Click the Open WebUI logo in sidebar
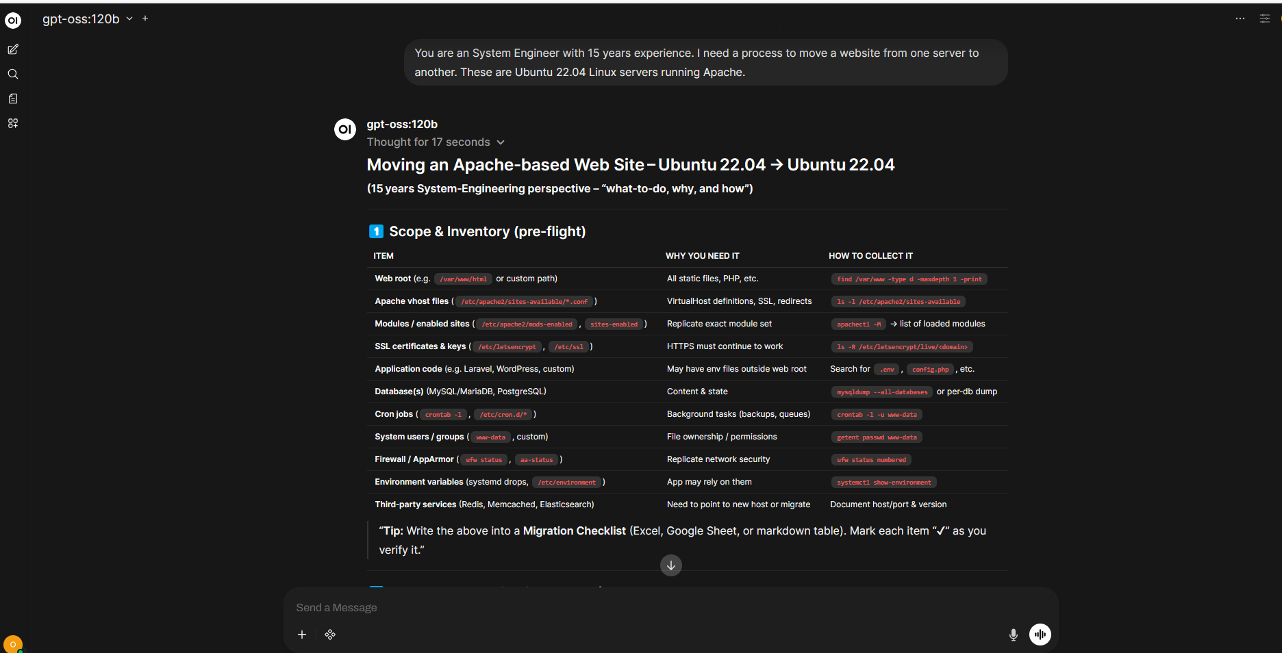This screenshot has height=653, width=1282. point(13,21)
